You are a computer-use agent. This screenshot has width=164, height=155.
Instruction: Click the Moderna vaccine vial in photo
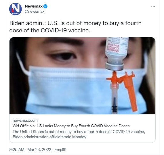(117, 54)
